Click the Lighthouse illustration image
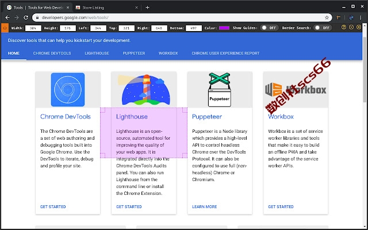This screenshot has width=368, height=230. [x=144, y=90]
